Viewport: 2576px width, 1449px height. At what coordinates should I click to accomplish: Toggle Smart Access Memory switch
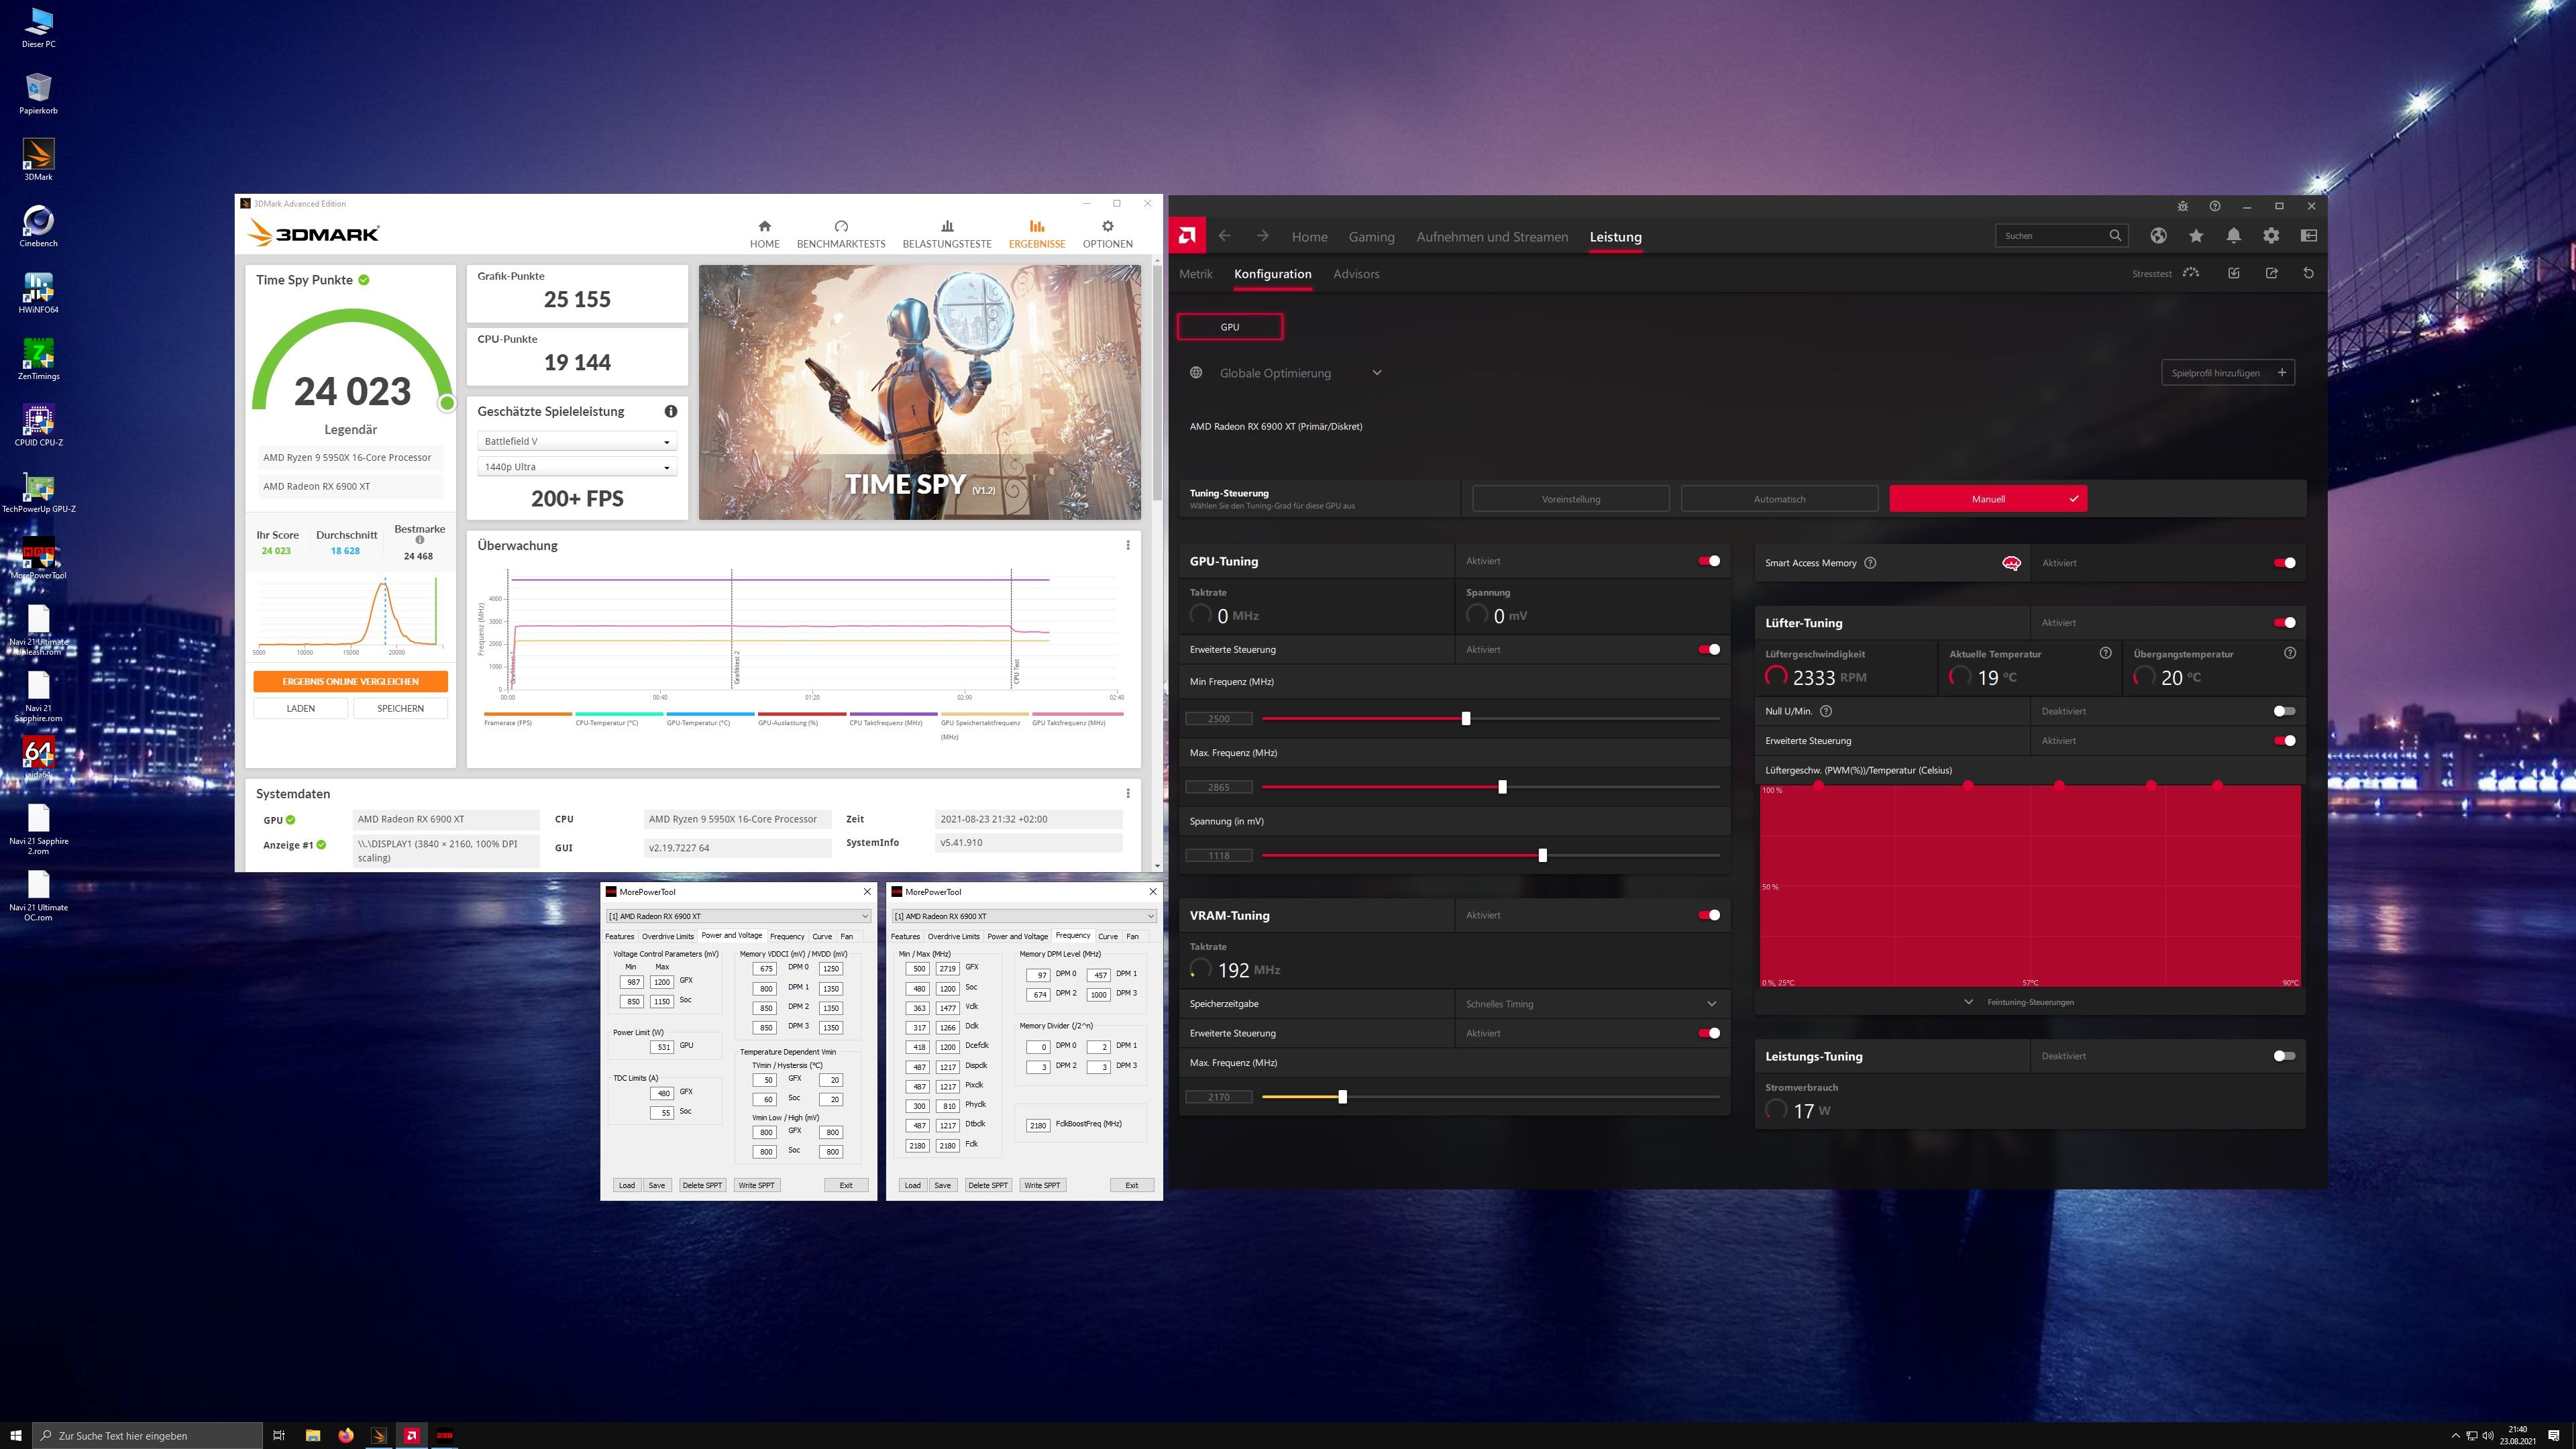pyautogui.click(x=2284, y=563)
